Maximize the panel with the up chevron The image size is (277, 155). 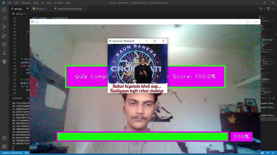(269, 98)
